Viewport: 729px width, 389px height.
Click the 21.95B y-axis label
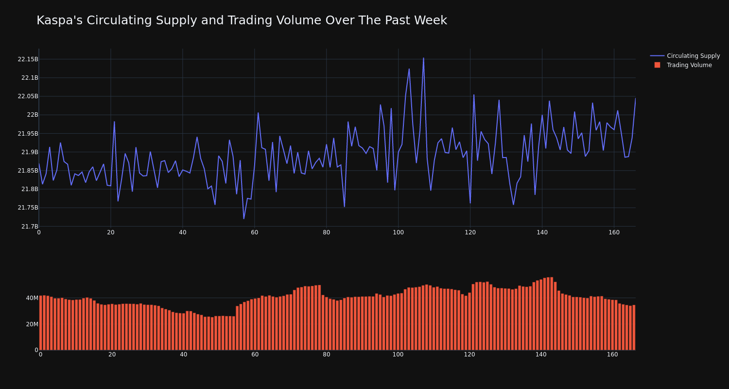pyautogui.click(x=28, y=133)
